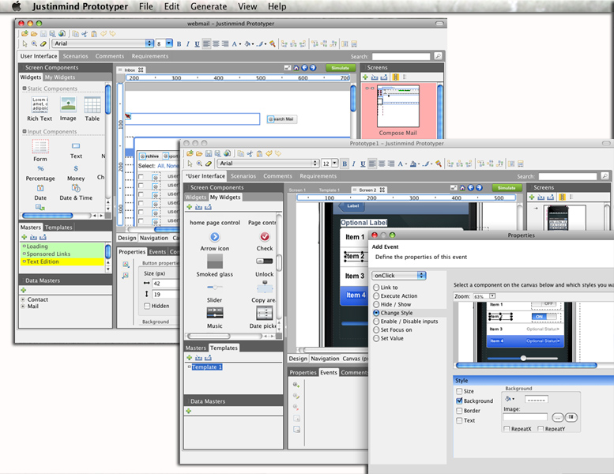This screenshot has width=614, height=474.
Task: Click the green plus under My Widgets
Action: pos(189,207)
